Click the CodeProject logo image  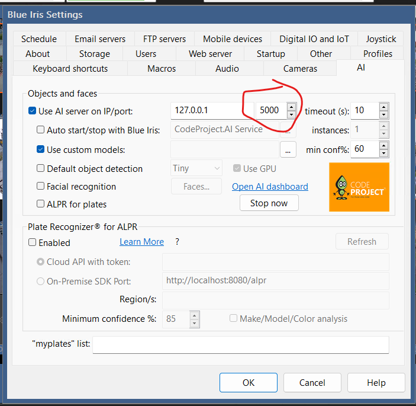pos(359,187)
